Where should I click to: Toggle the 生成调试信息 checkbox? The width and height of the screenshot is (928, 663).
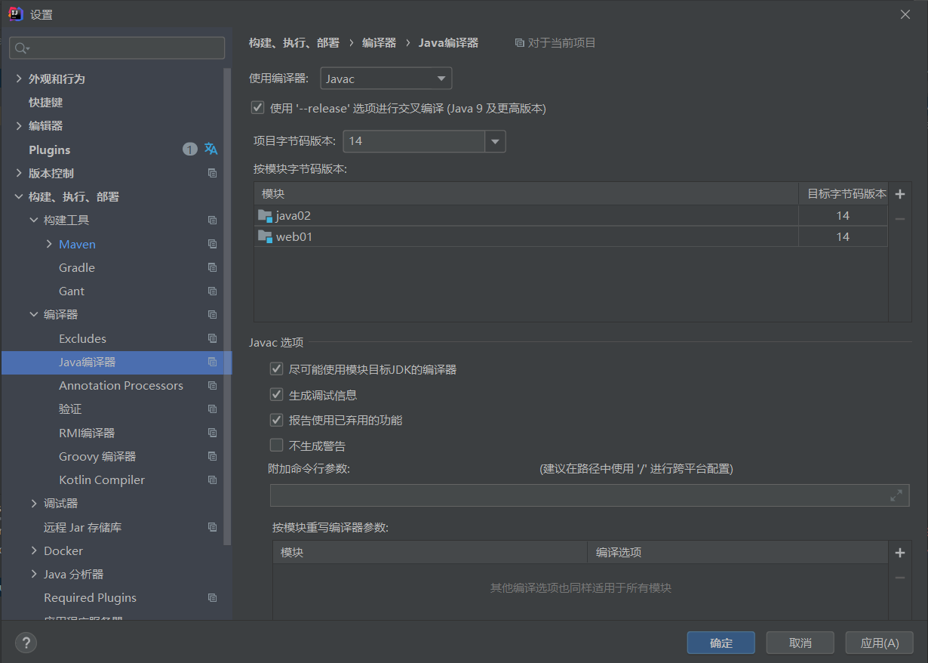click(276, 394)
